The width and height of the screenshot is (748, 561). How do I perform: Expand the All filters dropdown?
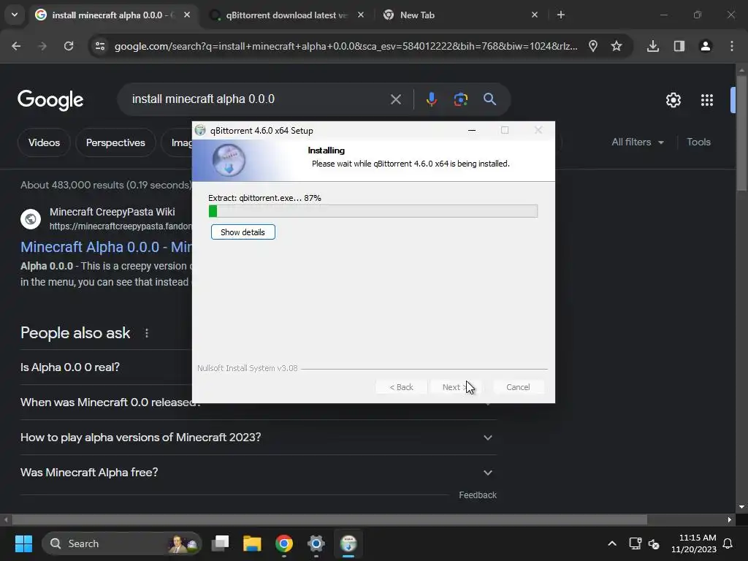pos(638,142)
